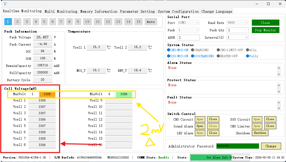Viewport: 286px width, 162px height.
Task: Click the Shutdown button
Action: click(260, 133)
